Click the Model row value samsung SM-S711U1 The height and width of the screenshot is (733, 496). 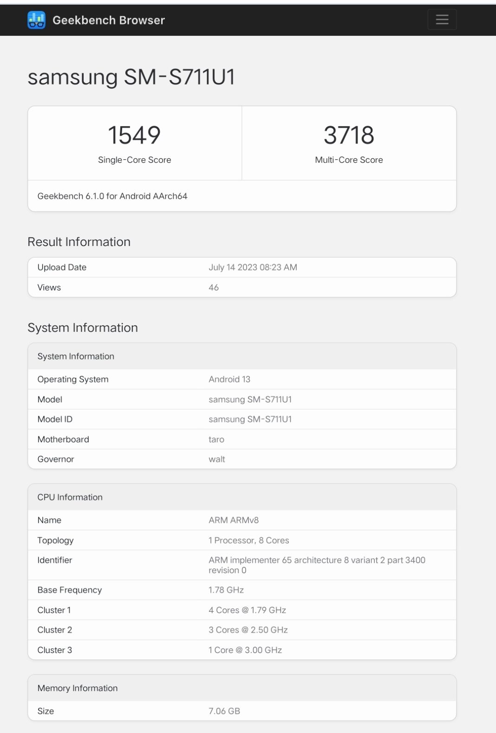tap(249, 399)
